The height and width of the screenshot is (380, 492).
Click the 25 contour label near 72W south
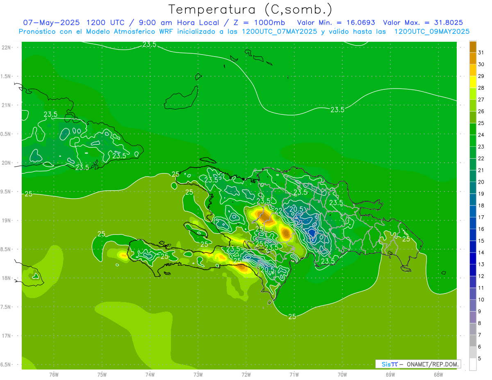click(x=237, y=261)
